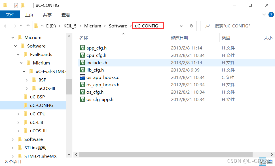Select os_cfg_app.h file icon

pos(82,99)
